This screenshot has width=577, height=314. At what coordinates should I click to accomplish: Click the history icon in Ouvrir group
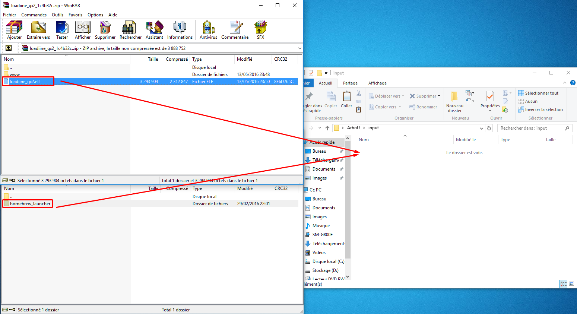pyautogui.click(x=505, y=110)
